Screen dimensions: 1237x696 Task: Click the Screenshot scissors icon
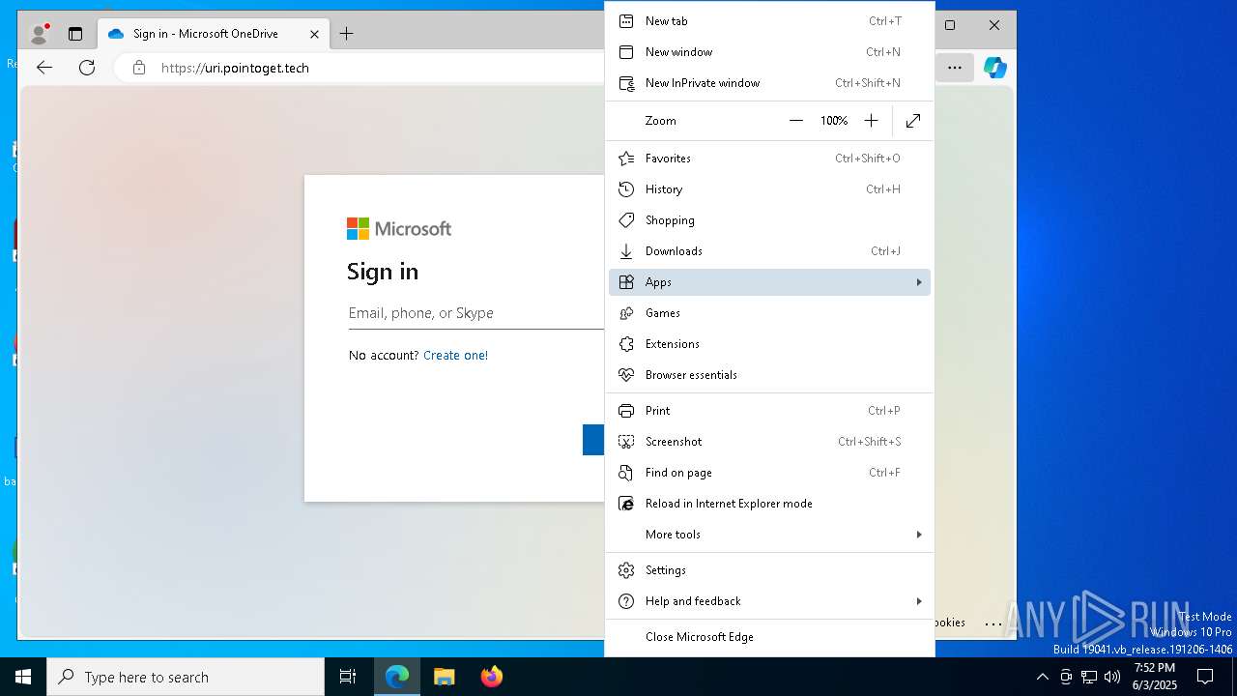626,442
